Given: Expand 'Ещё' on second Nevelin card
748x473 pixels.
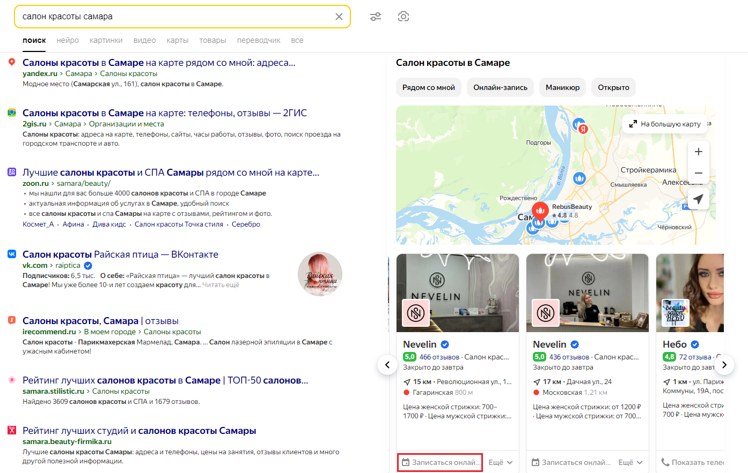Looking at the screenshot, I should pyautogui.click(x=630, y=462).
